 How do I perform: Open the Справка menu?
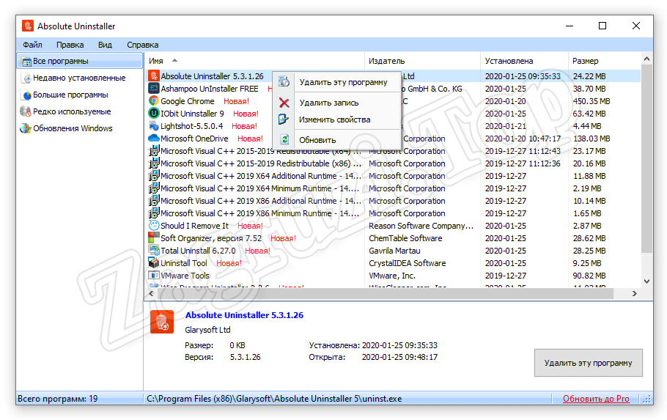click(x=142, y=45)
